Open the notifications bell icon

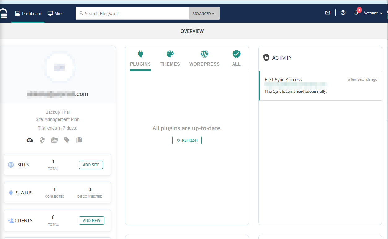(356, 13)
